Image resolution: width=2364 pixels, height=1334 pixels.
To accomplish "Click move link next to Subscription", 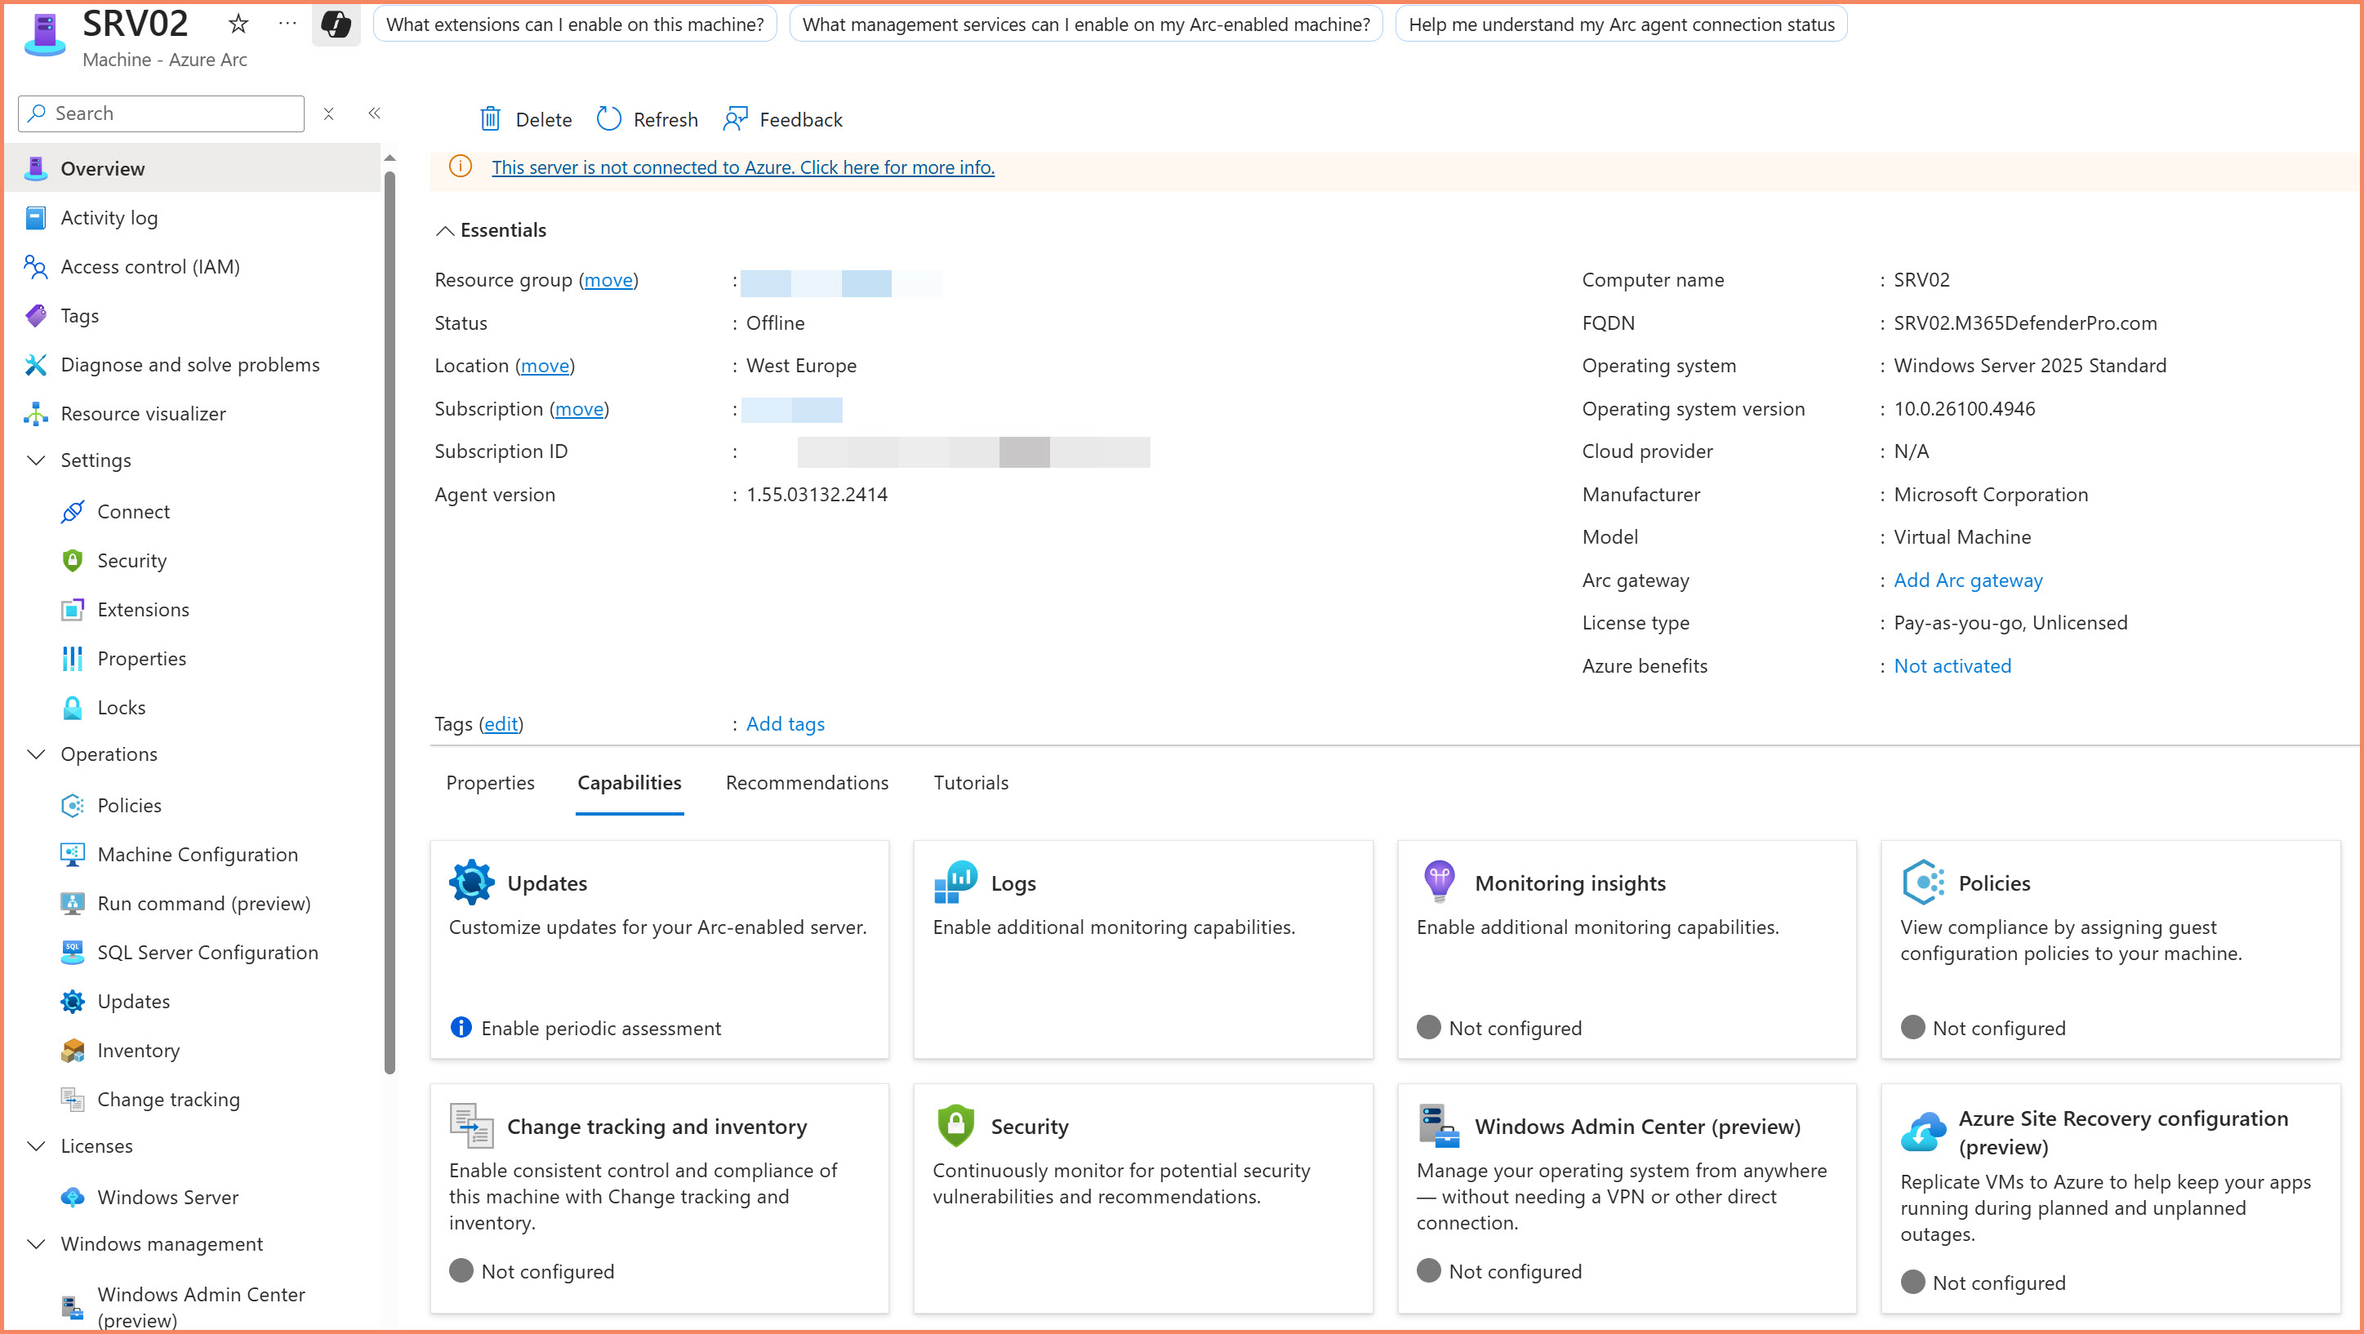I will click(579, 409).
